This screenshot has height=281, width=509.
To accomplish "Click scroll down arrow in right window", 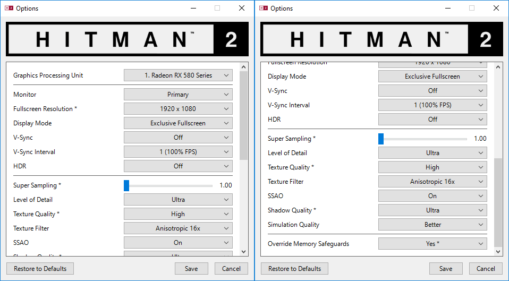I will (x=498, y=251).
